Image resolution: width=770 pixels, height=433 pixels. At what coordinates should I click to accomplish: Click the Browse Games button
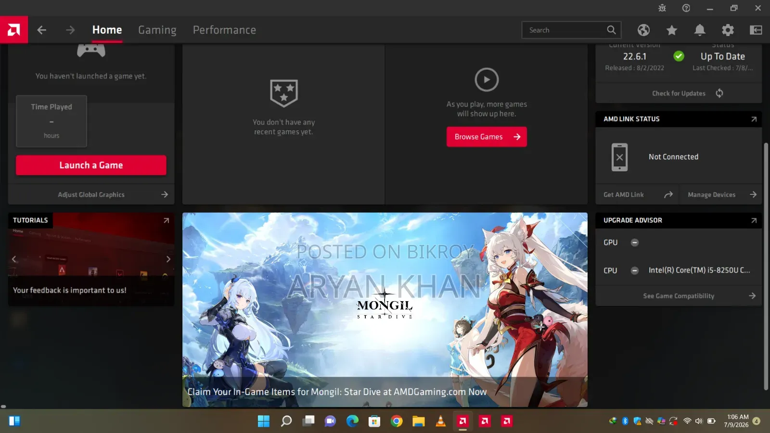pos(487,137)
